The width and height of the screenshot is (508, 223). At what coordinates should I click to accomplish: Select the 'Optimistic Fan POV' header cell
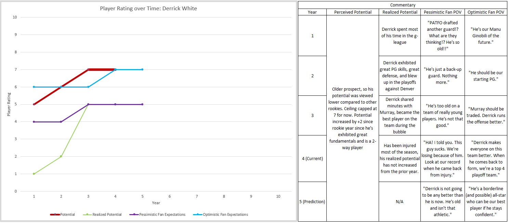485,12
